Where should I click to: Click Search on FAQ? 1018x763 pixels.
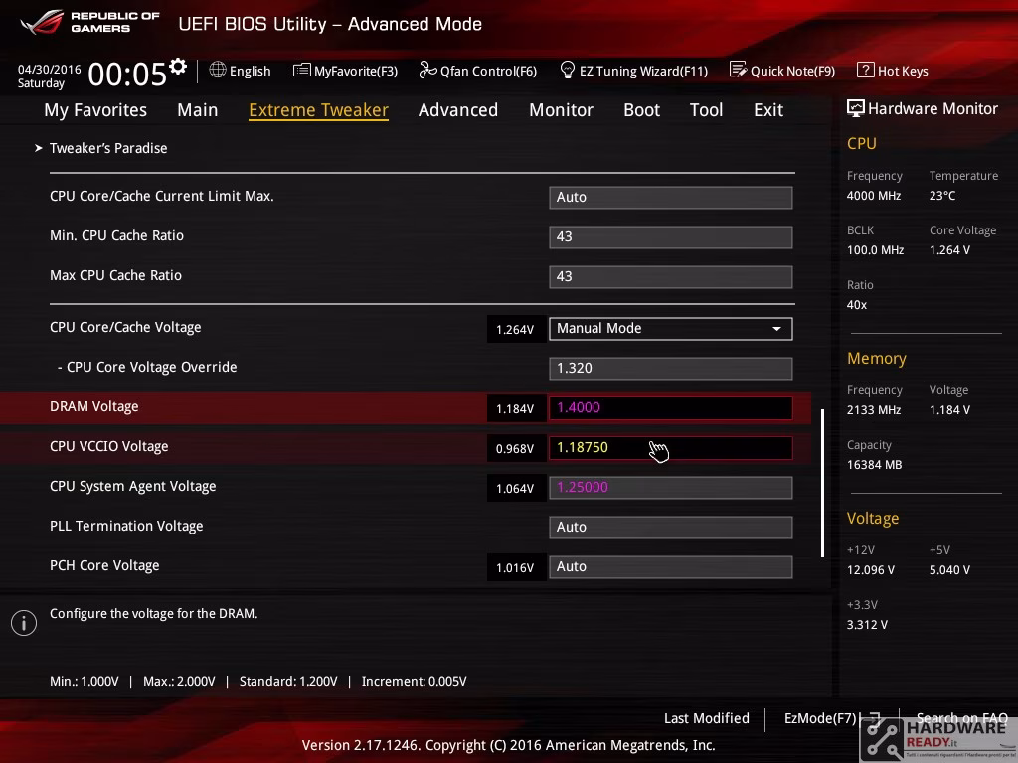961,718
